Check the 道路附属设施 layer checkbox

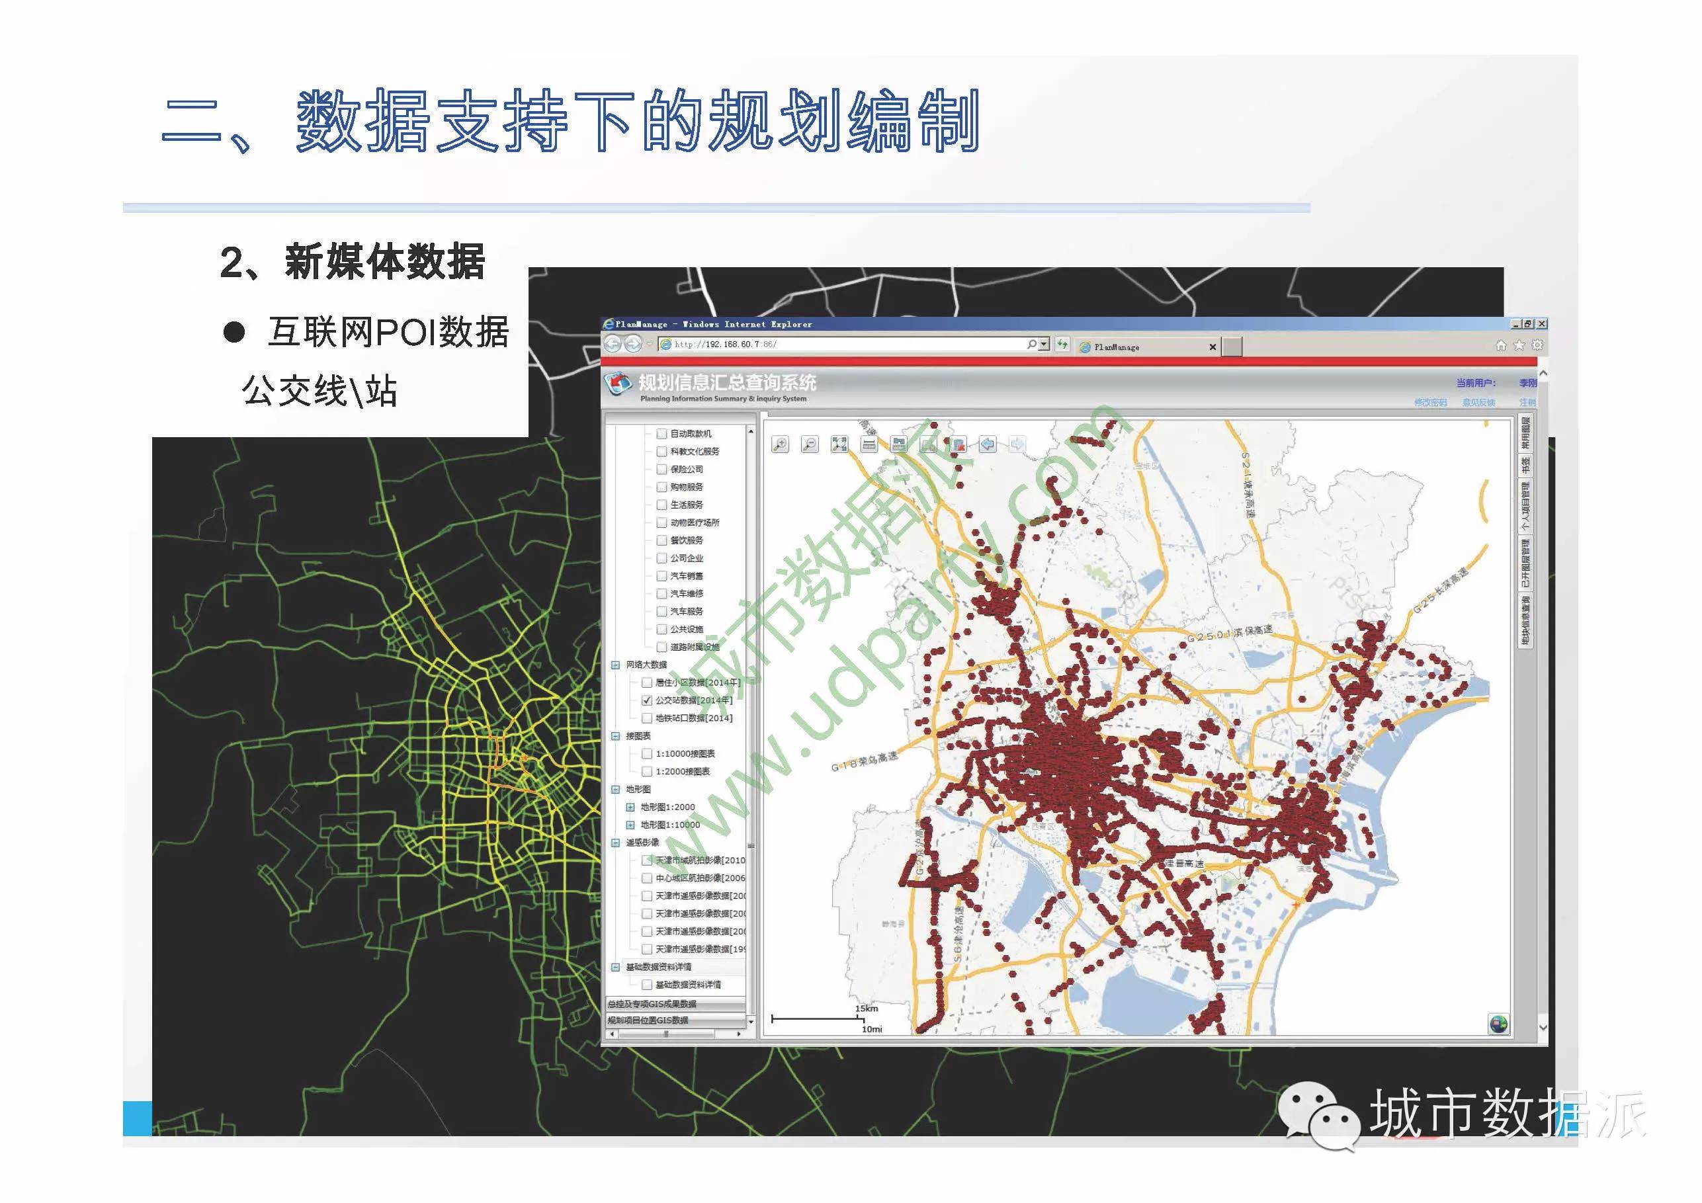click(661, 647)
